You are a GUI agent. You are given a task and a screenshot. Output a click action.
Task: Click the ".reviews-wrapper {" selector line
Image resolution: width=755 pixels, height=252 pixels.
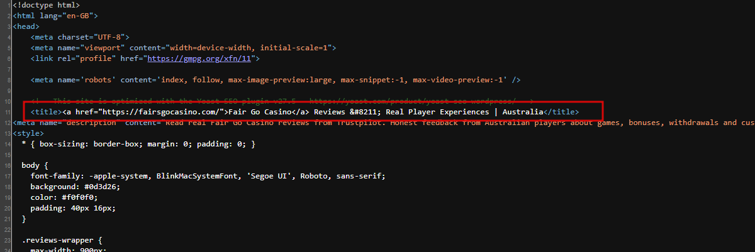pyautogui.click(x=62, y=240)
